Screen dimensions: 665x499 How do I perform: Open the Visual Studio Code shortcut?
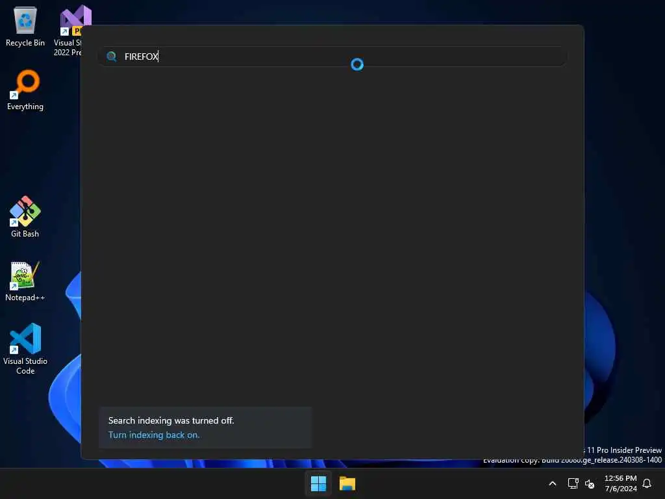(x=25, y=349)
